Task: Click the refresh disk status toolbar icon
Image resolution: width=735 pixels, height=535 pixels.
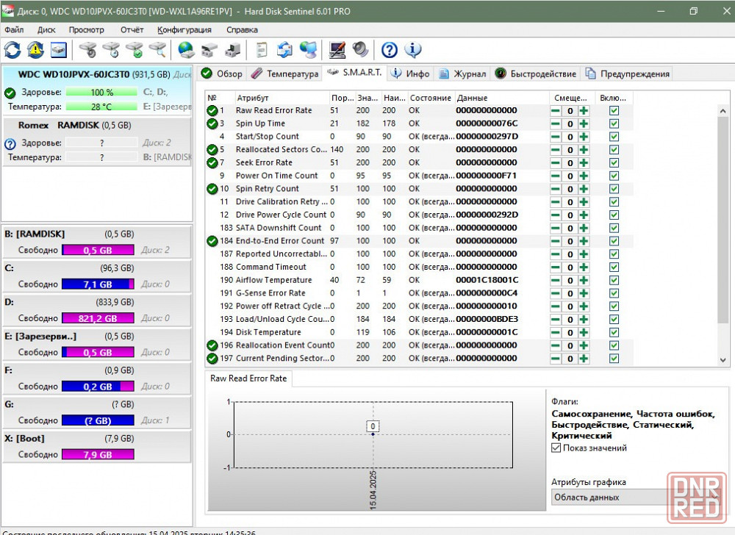Action: point(12,50)
